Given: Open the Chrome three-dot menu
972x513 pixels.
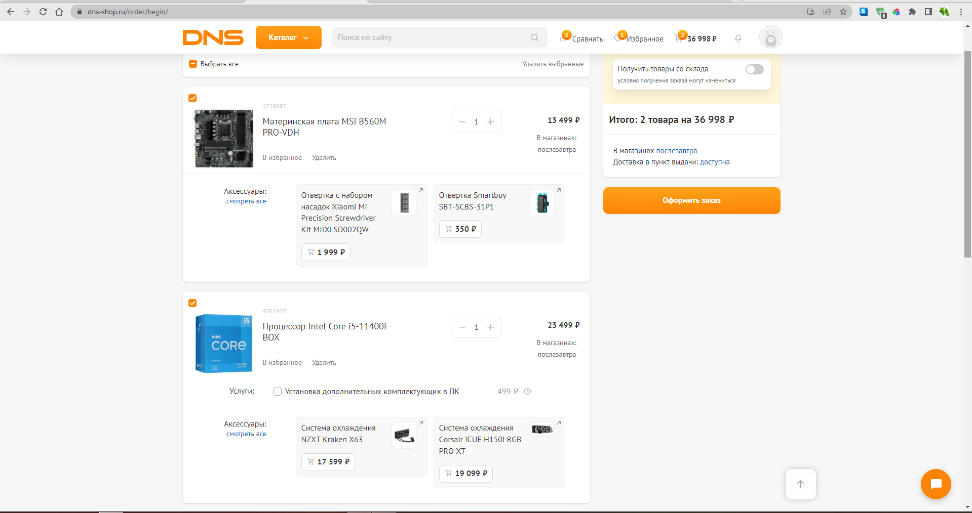Looking at the screenshot, I should [x=961, y=12].
